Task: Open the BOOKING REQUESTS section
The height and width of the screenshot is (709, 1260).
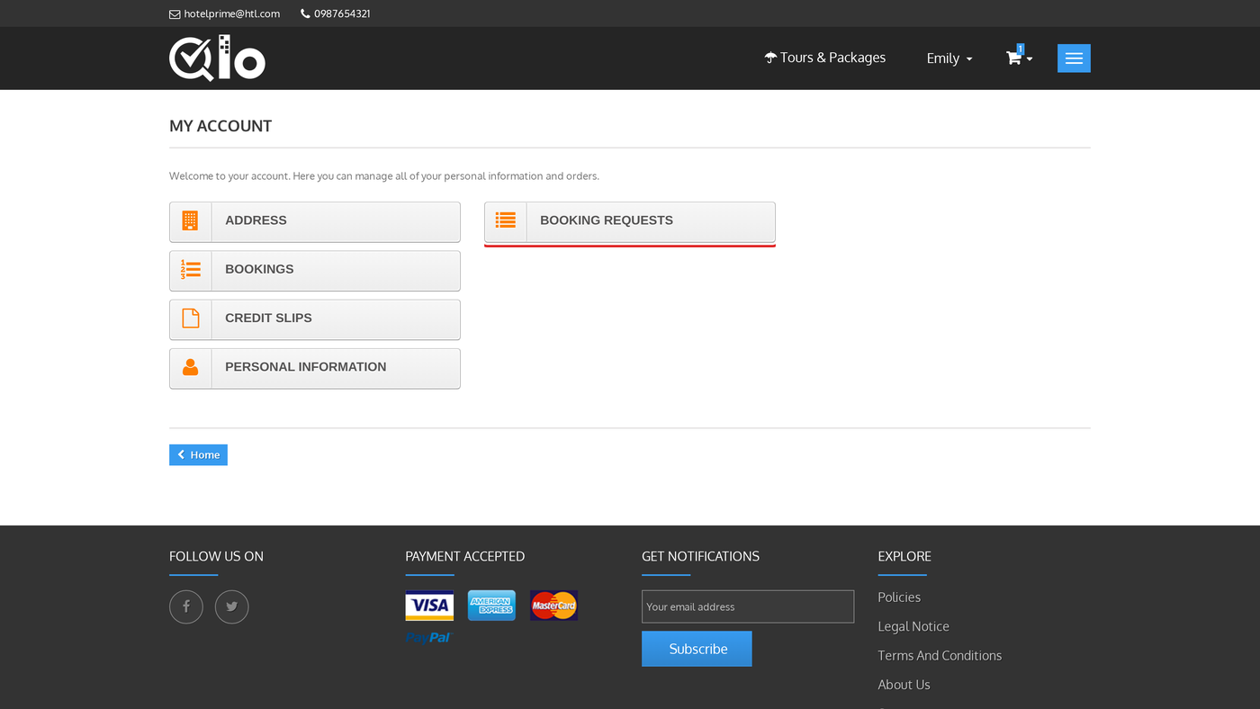Action: click(630, 221)
